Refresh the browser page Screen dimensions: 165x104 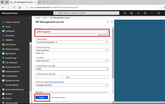coord(14,7)
